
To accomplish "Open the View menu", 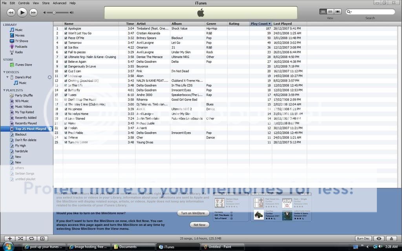I will pyautogui.click(x=36, y=3).
